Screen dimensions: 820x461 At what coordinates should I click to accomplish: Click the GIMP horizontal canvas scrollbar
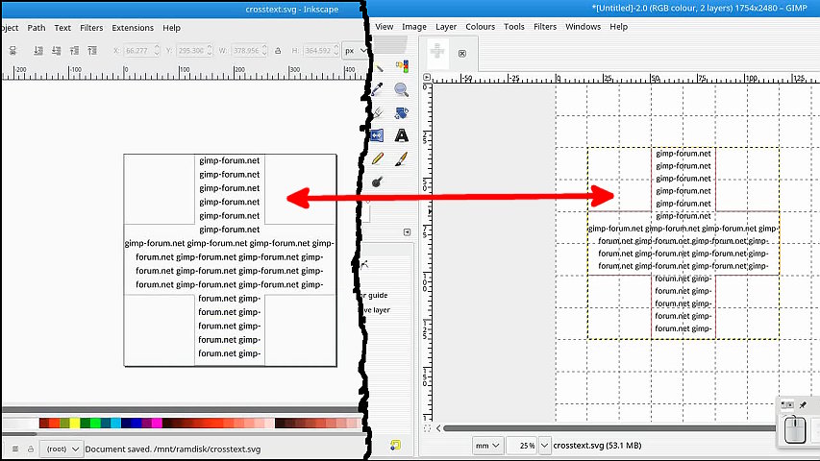609,428
